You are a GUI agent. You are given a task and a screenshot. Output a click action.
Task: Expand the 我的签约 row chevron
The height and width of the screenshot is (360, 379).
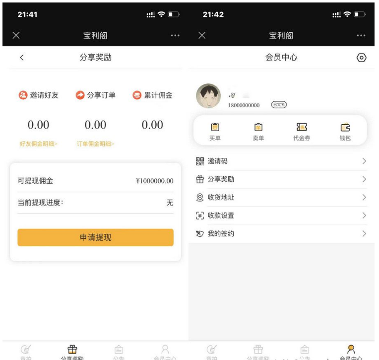pos(364,233)
